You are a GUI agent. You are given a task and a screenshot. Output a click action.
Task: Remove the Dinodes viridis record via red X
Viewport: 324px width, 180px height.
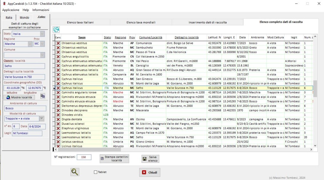(58, 115)
